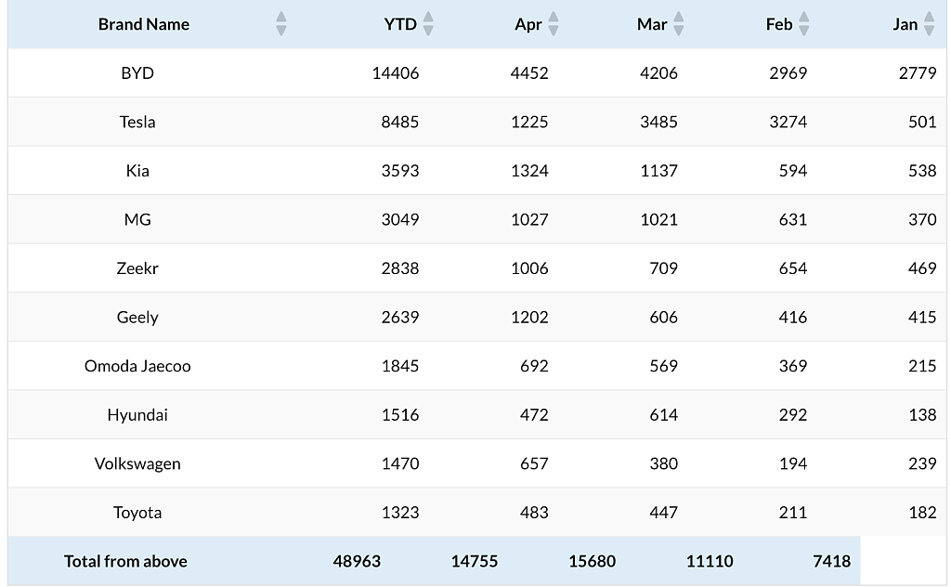Click Toyota YTD value 1323

400,513
